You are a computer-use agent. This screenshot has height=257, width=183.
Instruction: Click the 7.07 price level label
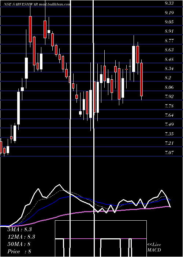tap(169, 153)
